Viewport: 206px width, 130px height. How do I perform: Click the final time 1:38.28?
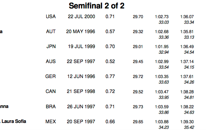click(x=187, y=92)
